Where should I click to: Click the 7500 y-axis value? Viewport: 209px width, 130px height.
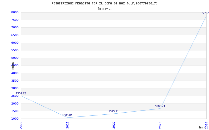(15, 20)
